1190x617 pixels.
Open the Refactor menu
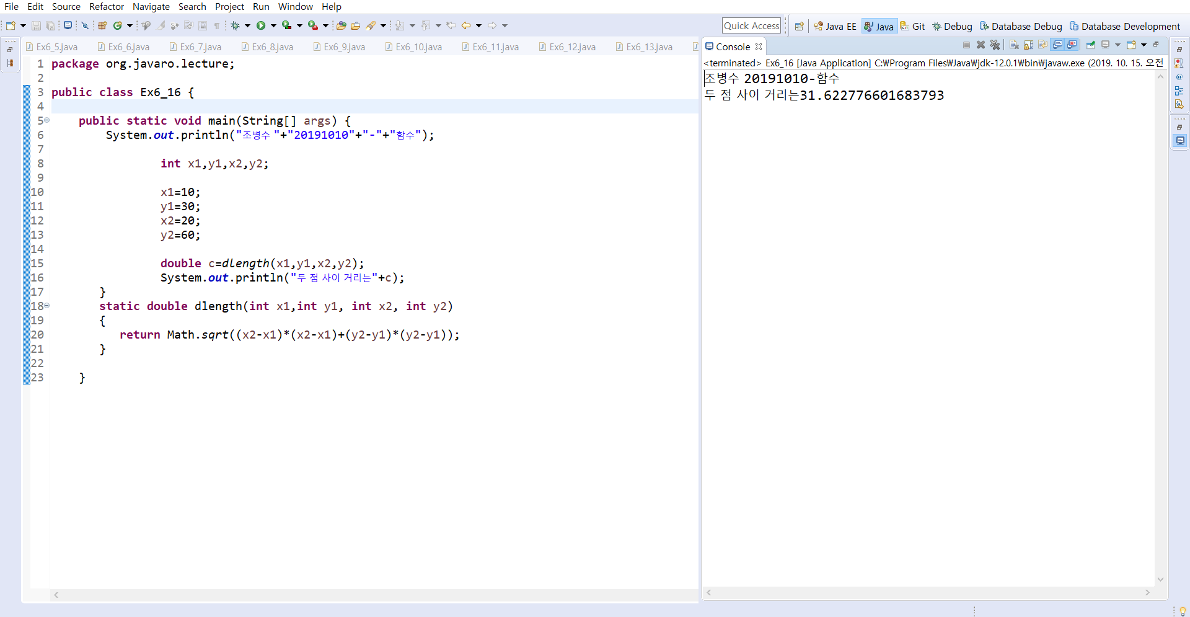tap(107, 6)
